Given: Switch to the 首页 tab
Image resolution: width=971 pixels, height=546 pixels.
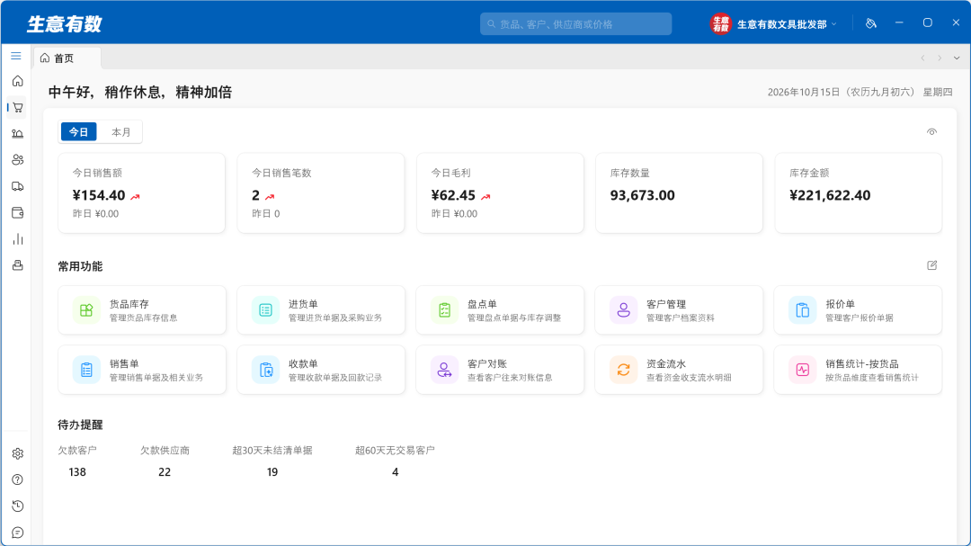Looking at the screenshot, I should coord(67,58).
